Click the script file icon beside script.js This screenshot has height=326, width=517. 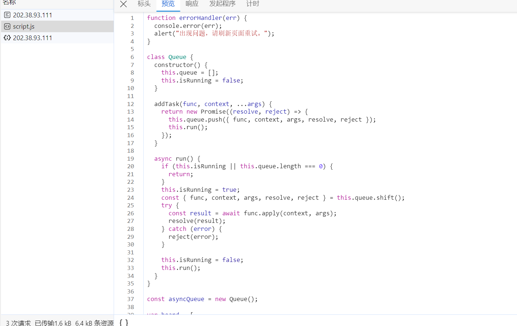point(7,26)
